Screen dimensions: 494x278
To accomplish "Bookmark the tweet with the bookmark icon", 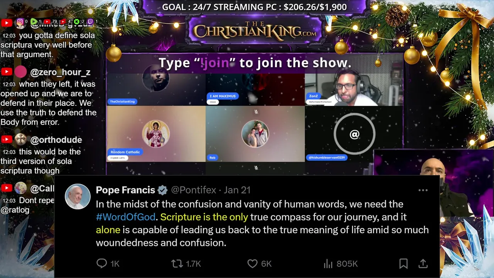I will click(x=403, y=264).
